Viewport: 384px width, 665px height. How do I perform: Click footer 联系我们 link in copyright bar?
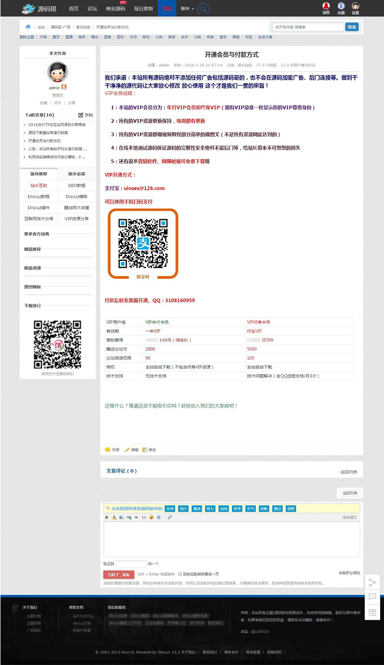pyautogui.click(x=210, y=652)
